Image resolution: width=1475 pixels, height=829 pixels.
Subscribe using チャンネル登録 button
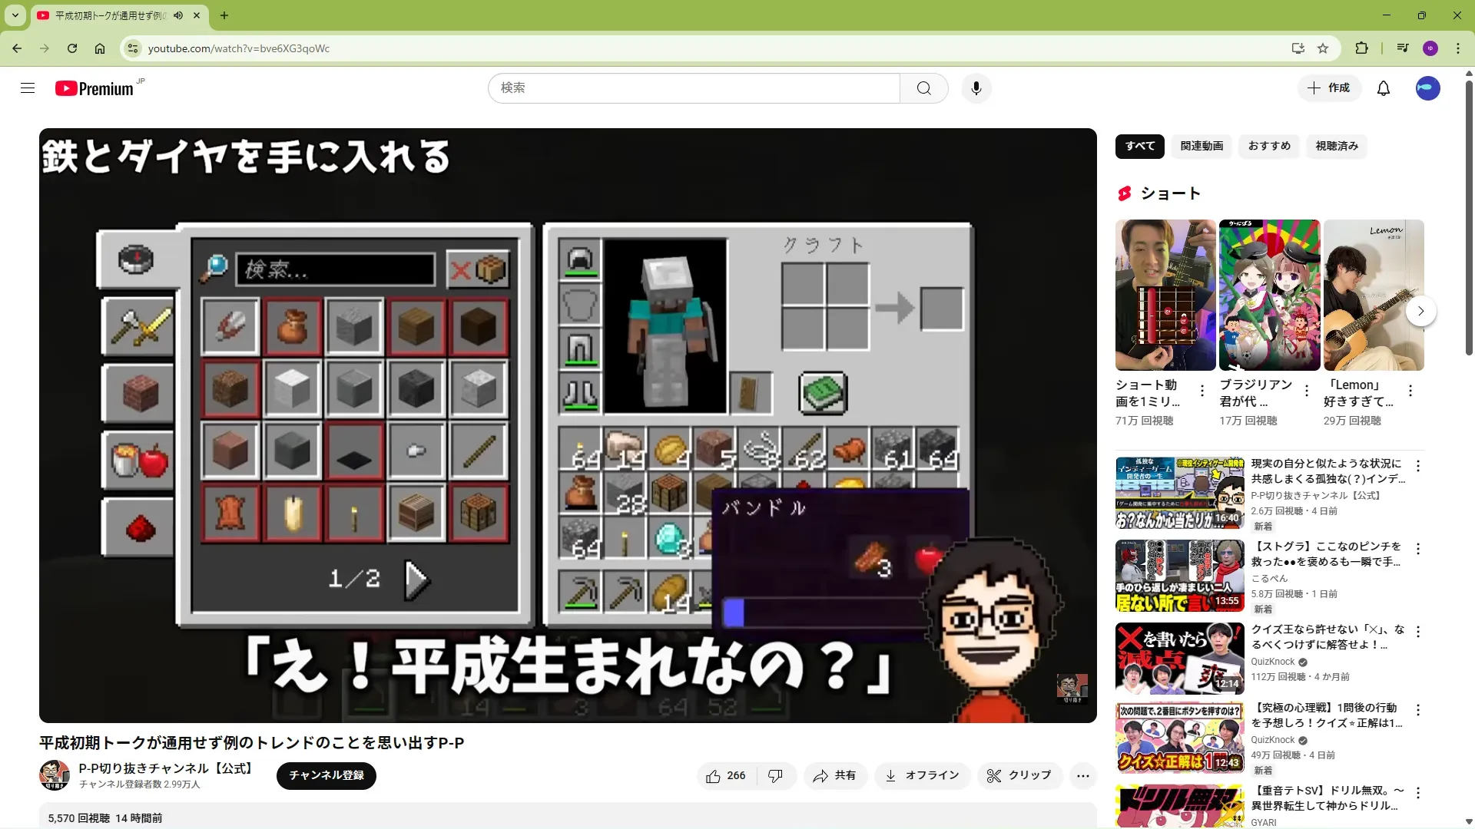pos(326,776)
